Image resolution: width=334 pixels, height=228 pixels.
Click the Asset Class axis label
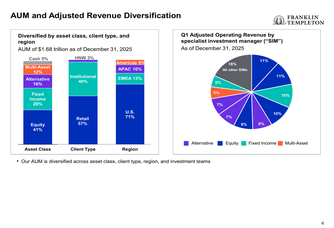(38, 149)
